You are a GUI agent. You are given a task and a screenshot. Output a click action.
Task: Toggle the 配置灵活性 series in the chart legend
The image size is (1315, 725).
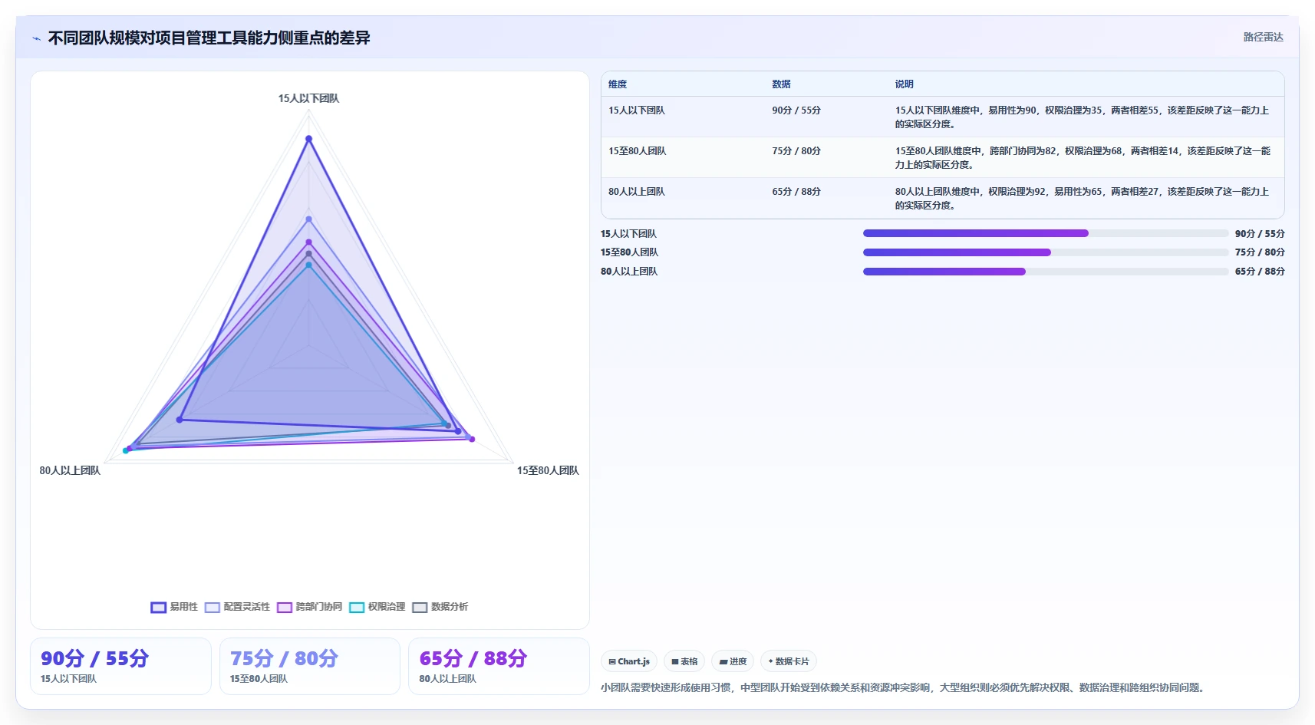[237, 607]
